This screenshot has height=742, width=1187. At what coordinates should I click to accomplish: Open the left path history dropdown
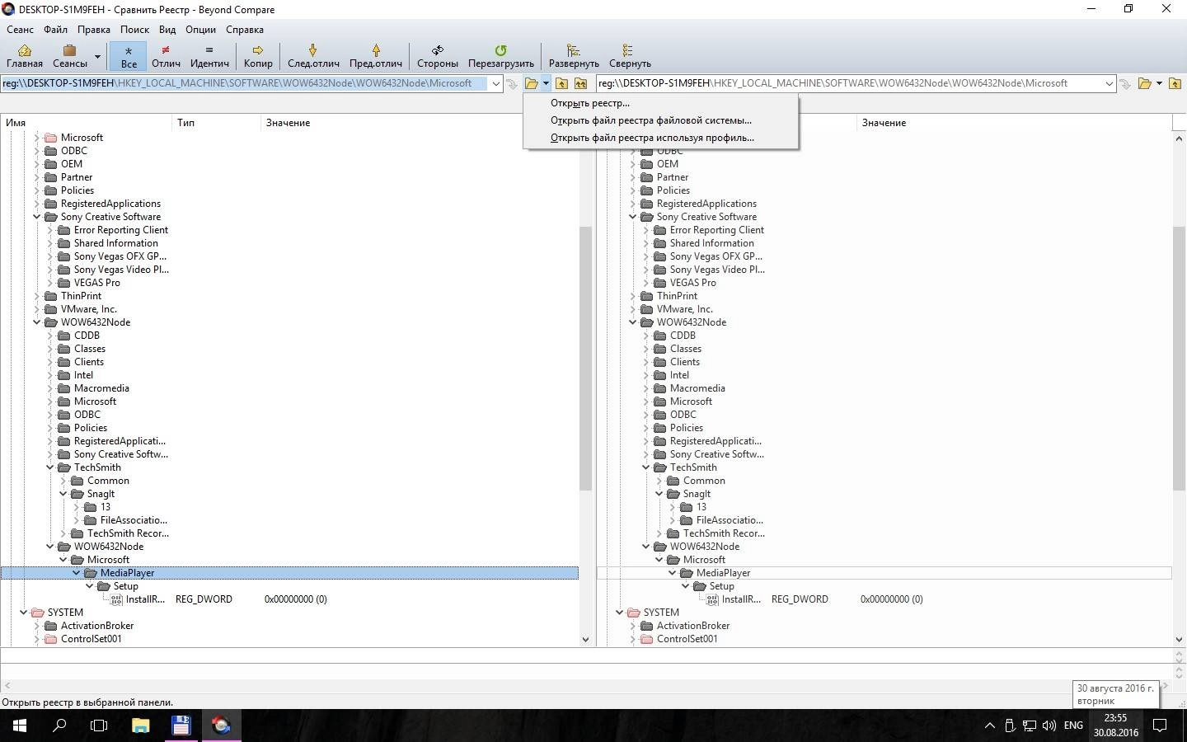click(495, 83)
